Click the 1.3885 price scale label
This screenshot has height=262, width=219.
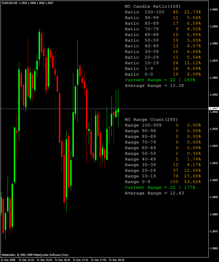214,214
